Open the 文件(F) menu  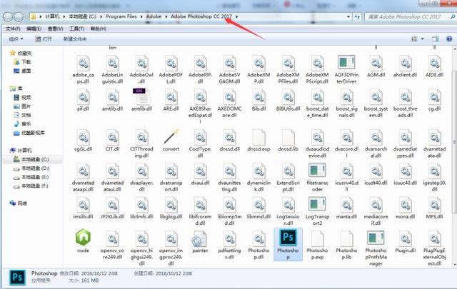pos(13,29)
